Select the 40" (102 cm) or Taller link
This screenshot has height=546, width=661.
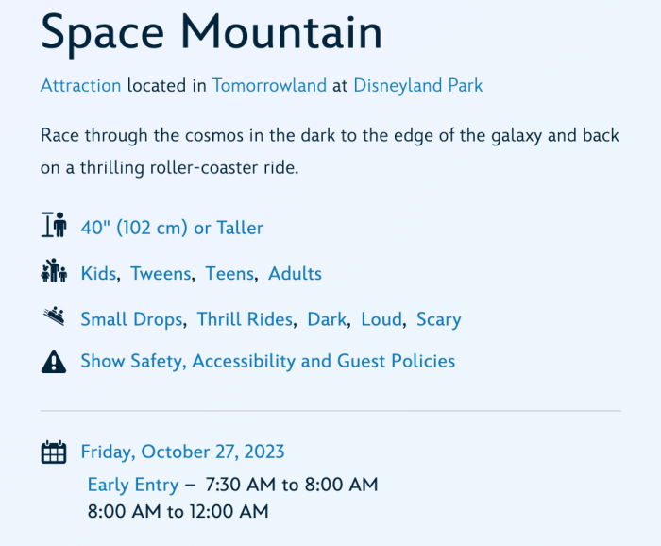[172, 228]
